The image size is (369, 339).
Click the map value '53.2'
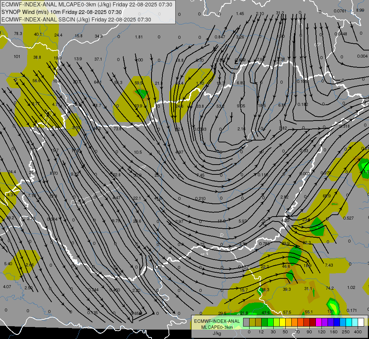(220, 106)
